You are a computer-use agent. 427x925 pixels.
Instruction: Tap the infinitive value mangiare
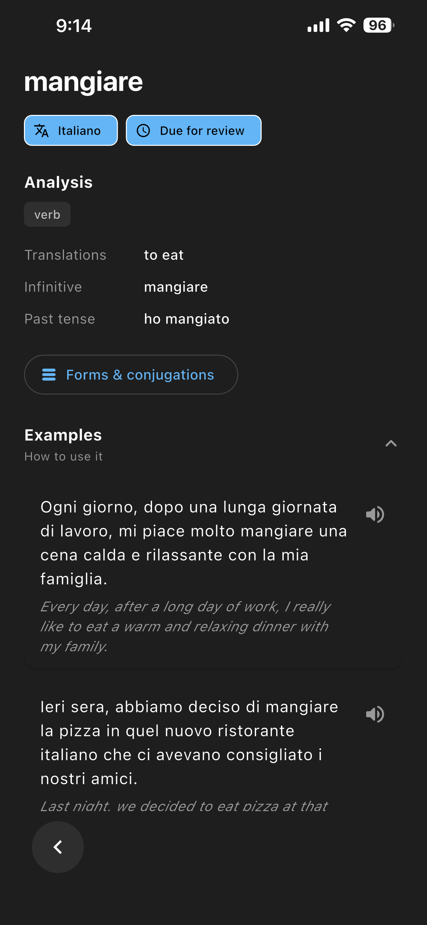click(x=176, y=287)
